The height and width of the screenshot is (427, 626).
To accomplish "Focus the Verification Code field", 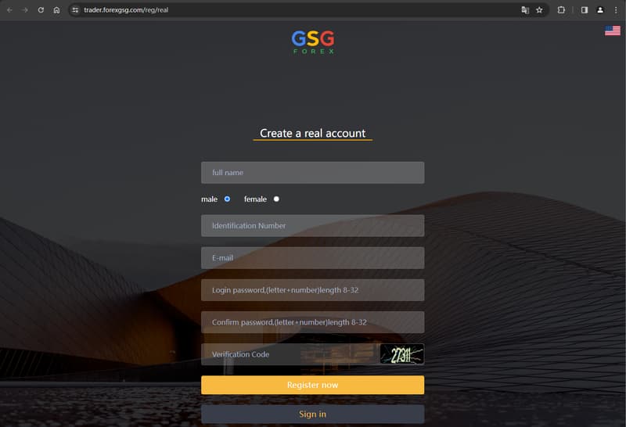I will click(x=290, y=354).
